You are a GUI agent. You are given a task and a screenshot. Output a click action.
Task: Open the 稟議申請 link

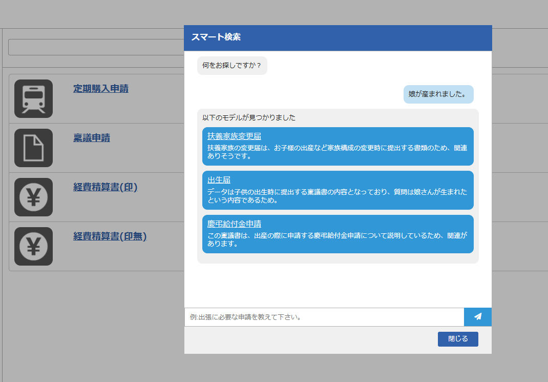click(x=92, y=138)
